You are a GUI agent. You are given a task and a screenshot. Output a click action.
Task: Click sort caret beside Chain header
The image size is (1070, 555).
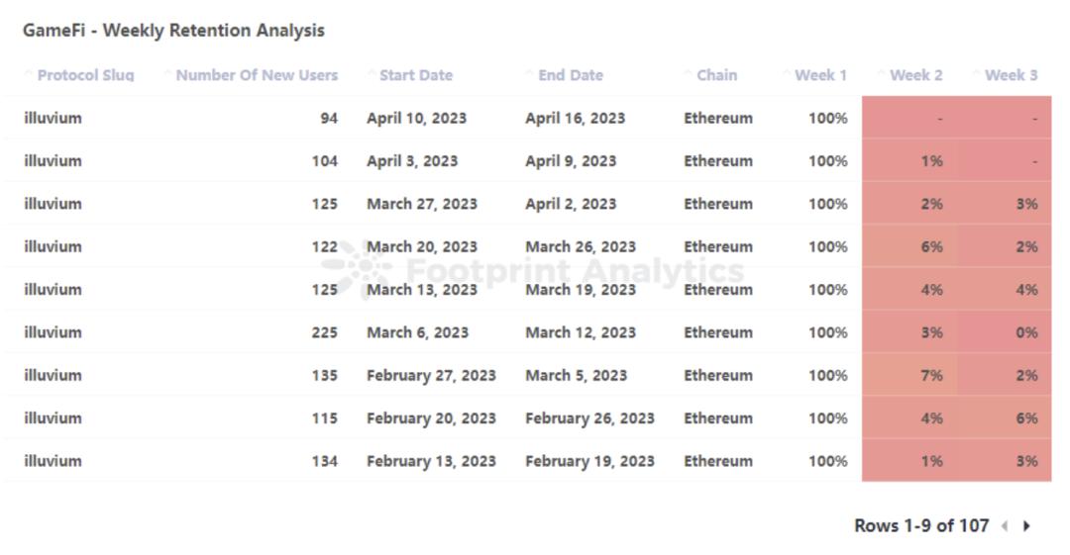688,75
